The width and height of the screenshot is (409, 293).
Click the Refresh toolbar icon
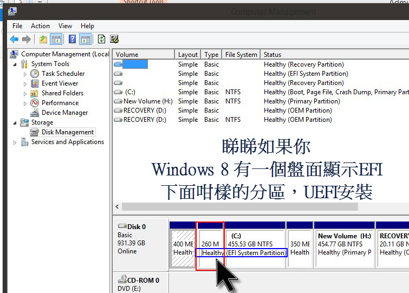[x=101, y=40]
